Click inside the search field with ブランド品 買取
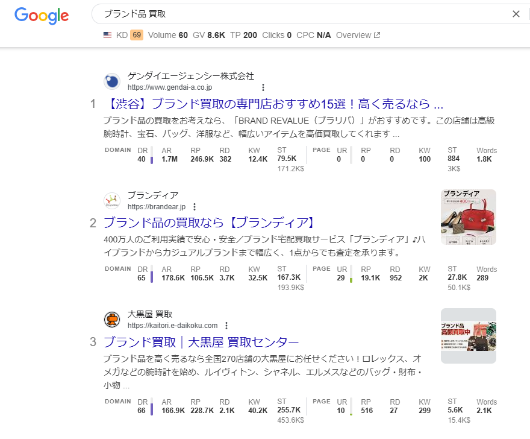 pyautogui.click(x=301, y=14)
